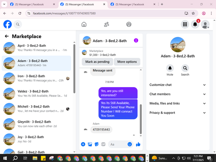Image resolution: width=216 pixels, height=162 pixels.
Task: View site information icon in address bar
Action: [x=29, y=13]
